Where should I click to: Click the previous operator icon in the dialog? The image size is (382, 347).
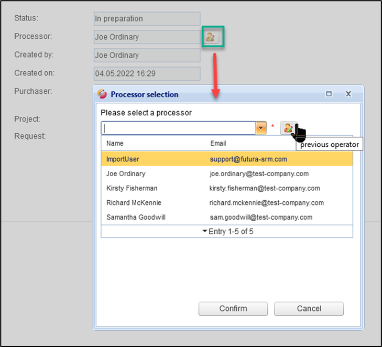(x=288, y=128)
